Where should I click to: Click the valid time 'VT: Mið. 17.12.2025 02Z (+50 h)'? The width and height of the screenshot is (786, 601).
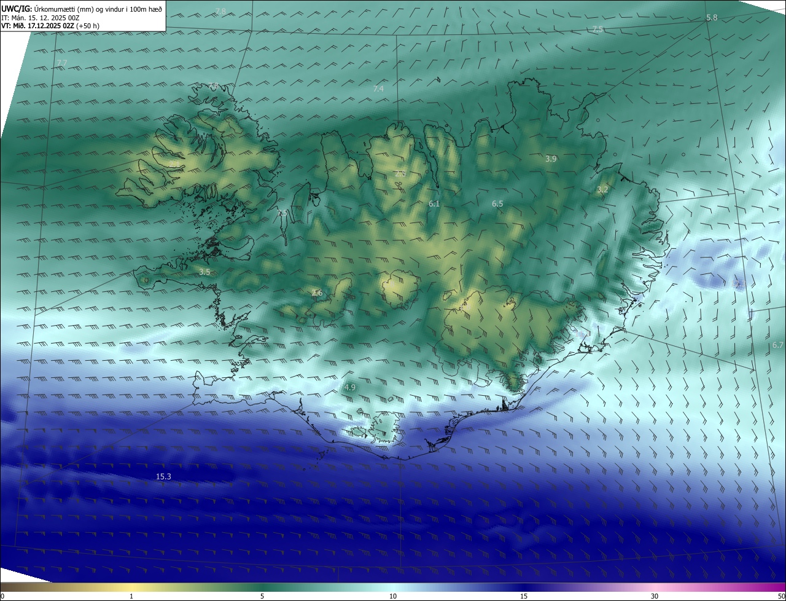coord(50,26)
